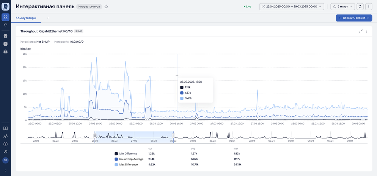Toggle Round Trip Average legend series
Image resolution: width=377 pixels, height=176 pixels.
pos(129,159)
